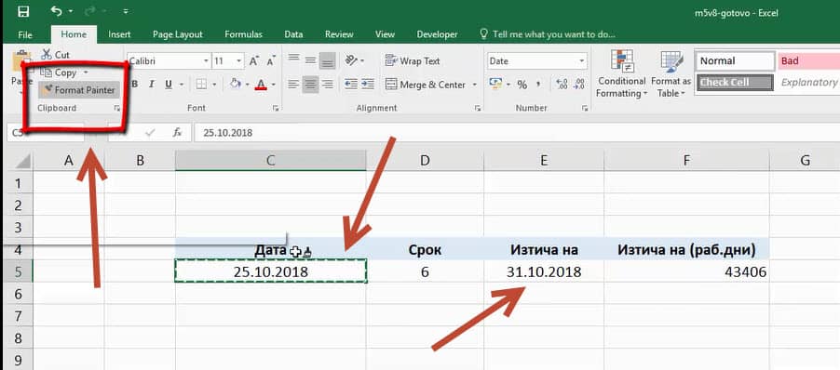Increase the decimal places

pos(562,85)
